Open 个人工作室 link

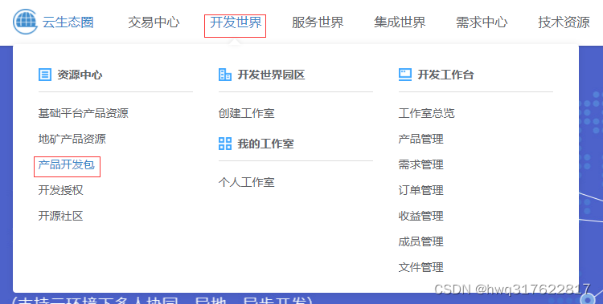[247, 182]
